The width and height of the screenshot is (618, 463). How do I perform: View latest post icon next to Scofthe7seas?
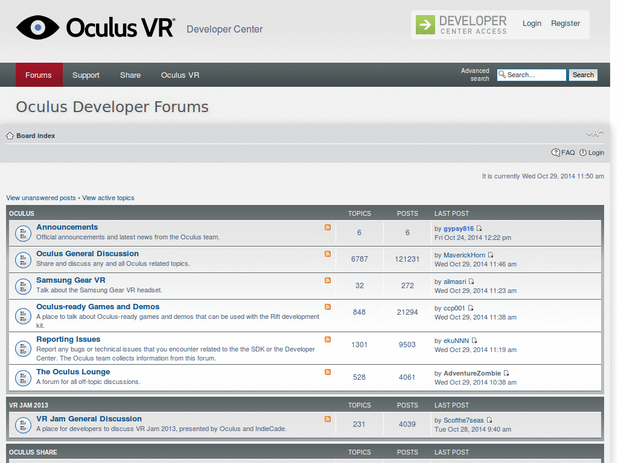pyautogui.click(x=489, y=420)
